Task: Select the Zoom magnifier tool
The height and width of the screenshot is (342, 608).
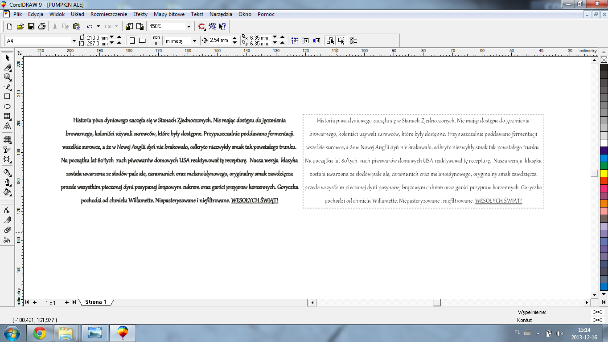Action: click(7, 77)
